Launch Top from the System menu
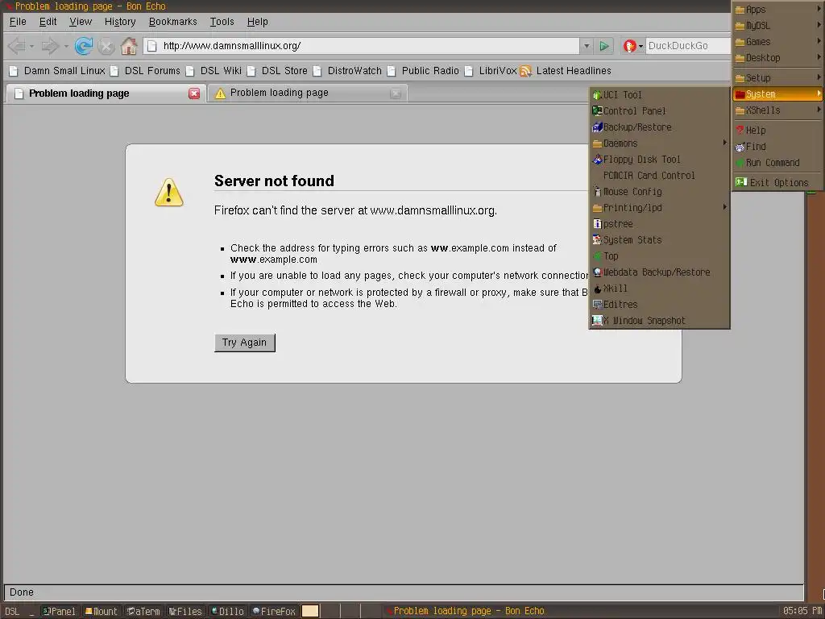 point(659,256)
